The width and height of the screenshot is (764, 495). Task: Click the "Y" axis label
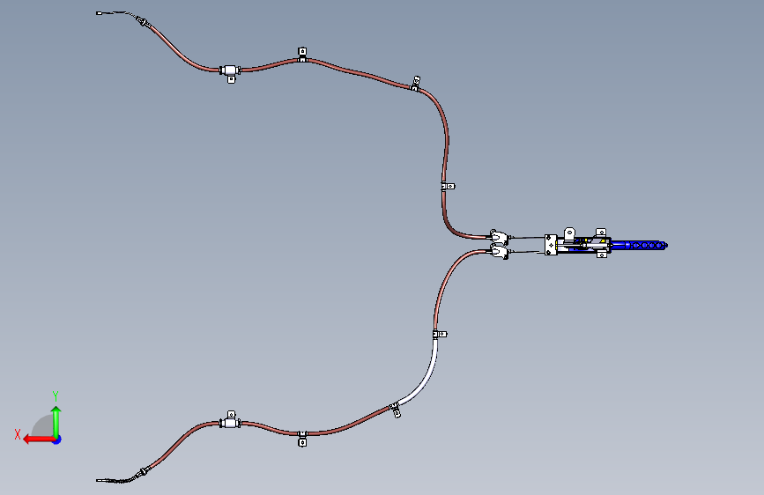56,395
